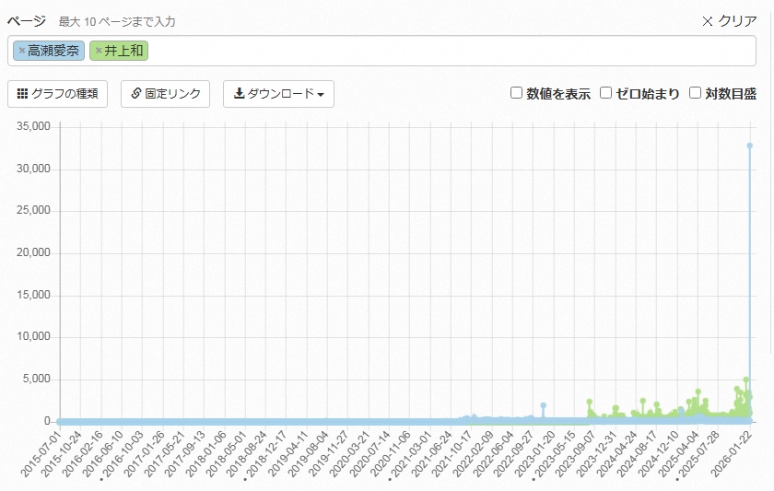Select the green 井上和 tag label
Screen dimensions: 774x491
point(124,51)
